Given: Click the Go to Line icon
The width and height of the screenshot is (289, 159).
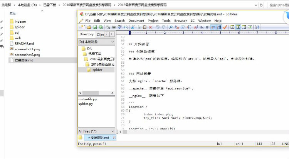Looking at the screenshot, I should [x=188, y=27].
